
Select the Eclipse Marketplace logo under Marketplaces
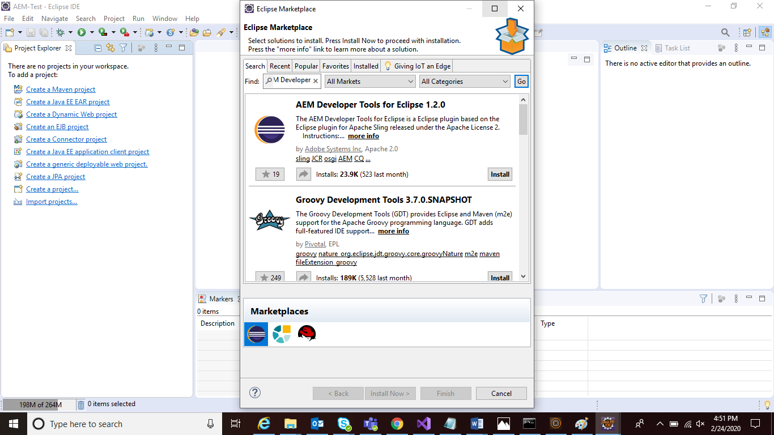click(x=256, y=334)
